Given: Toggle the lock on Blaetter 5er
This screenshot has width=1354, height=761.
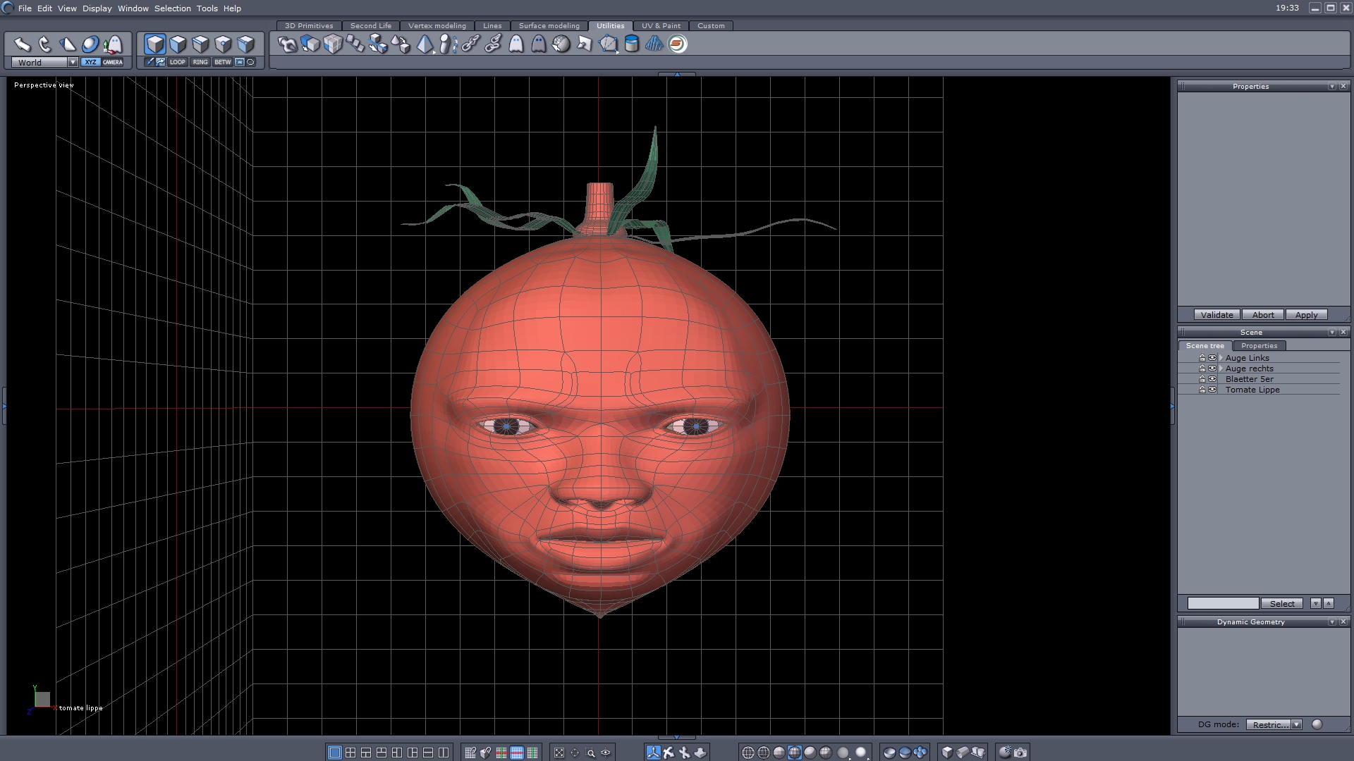Looking at the screenshot, I should (x=1202, y=379).
